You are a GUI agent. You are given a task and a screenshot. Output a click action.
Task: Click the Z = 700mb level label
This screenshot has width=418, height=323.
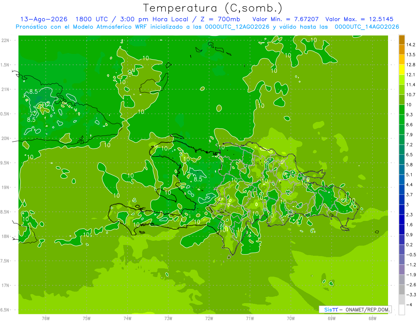pos(220,19)
